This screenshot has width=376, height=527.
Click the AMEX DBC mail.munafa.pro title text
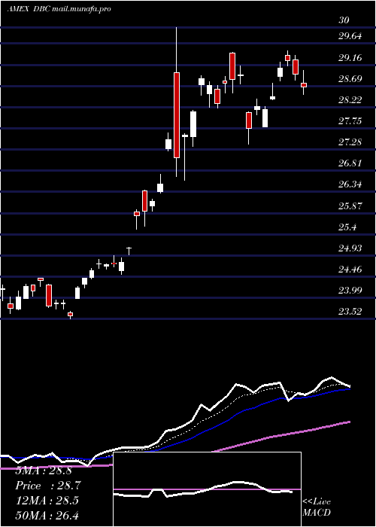coord(59,9)
